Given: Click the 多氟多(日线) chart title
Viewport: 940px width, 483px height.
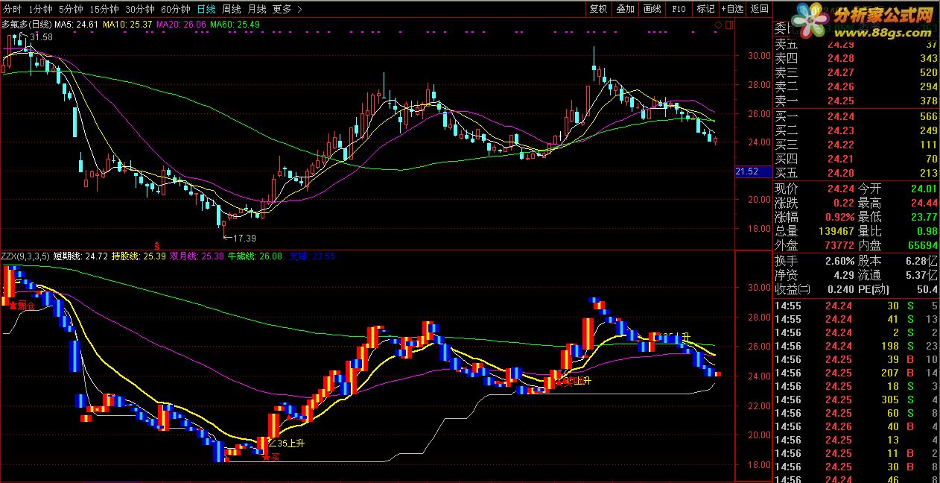Looking at the screenshot, I should (26, 25).
